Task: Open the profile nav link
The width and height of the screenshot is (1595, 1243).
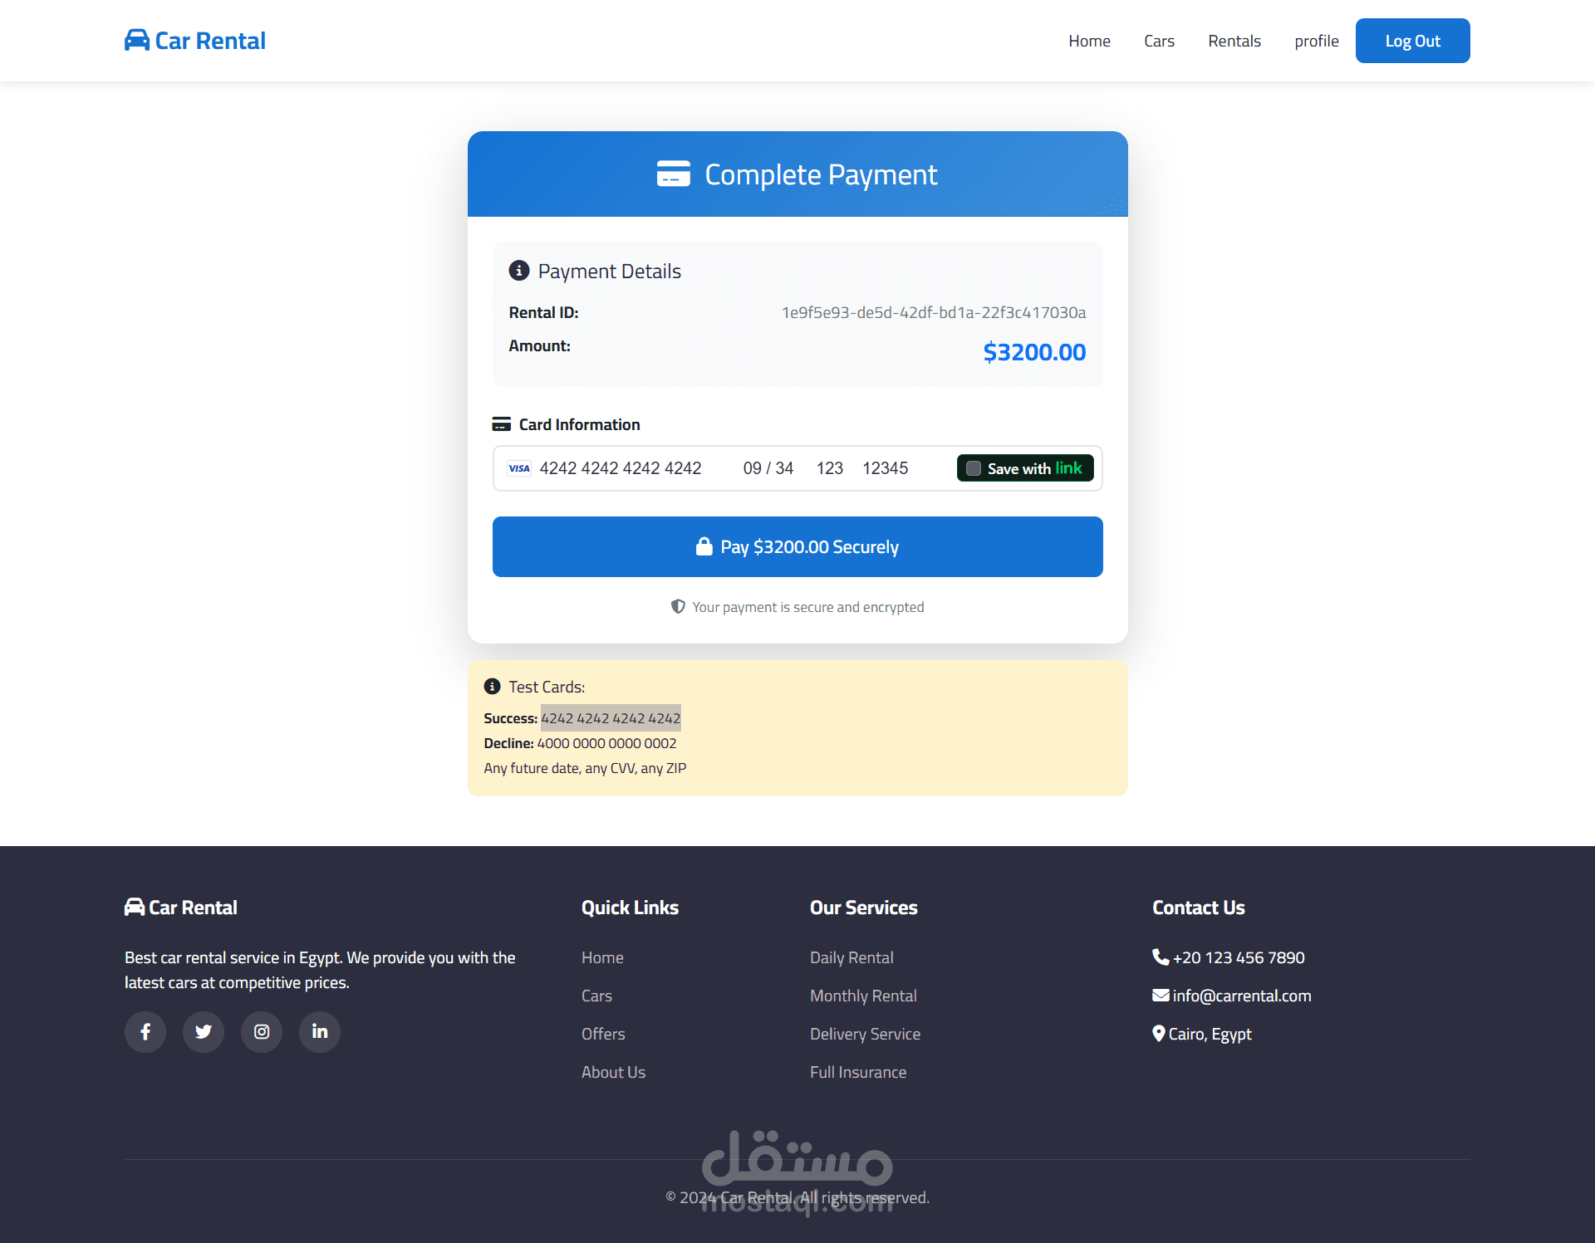Action: [x=1316, y=41]
